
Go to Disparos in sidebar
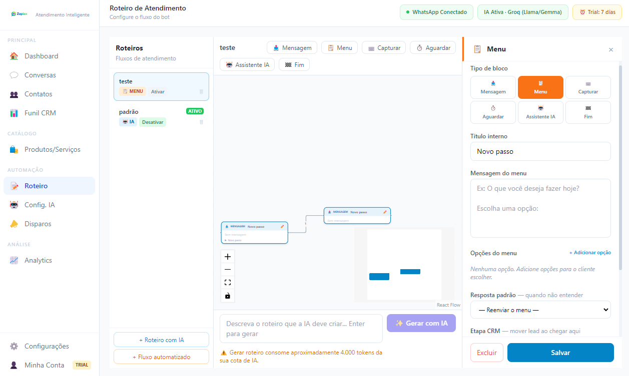pos(38,224)
